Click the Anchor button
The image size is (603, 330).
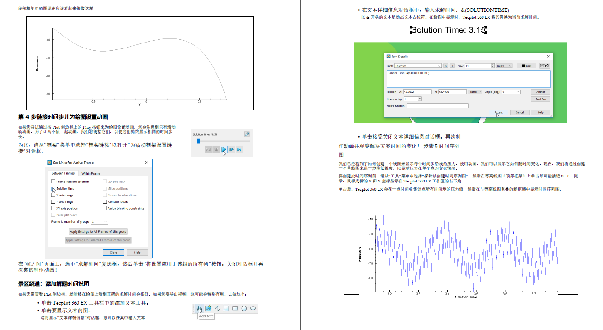(x=541, y=92)
